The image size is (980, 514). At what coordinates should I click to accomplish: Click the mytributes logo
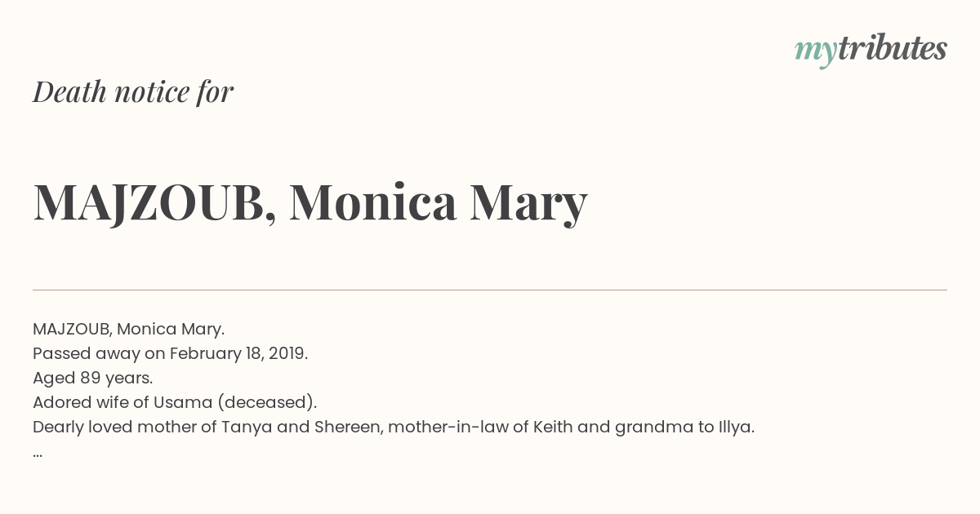pyautogui.click(x=871, y=50)
